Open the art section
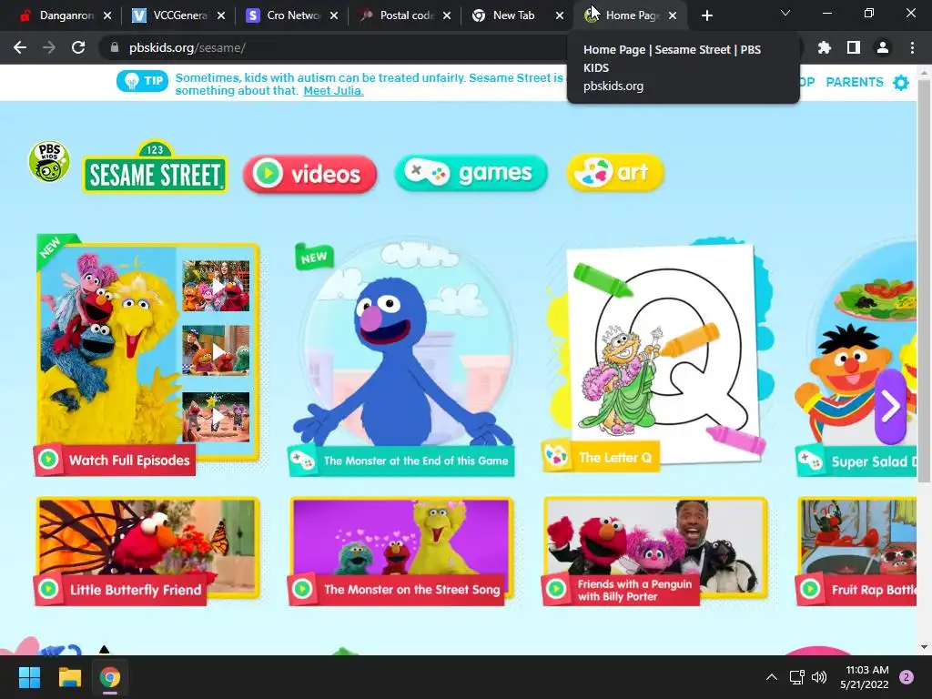This screenshot has width=932, height=699. point(615,173)
